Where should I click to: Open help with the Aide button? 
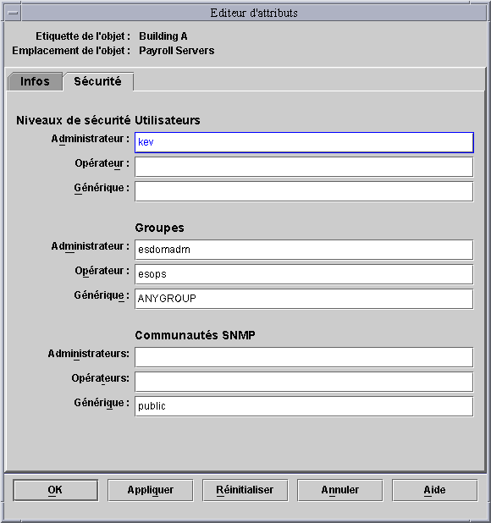(x=435, y=490)
